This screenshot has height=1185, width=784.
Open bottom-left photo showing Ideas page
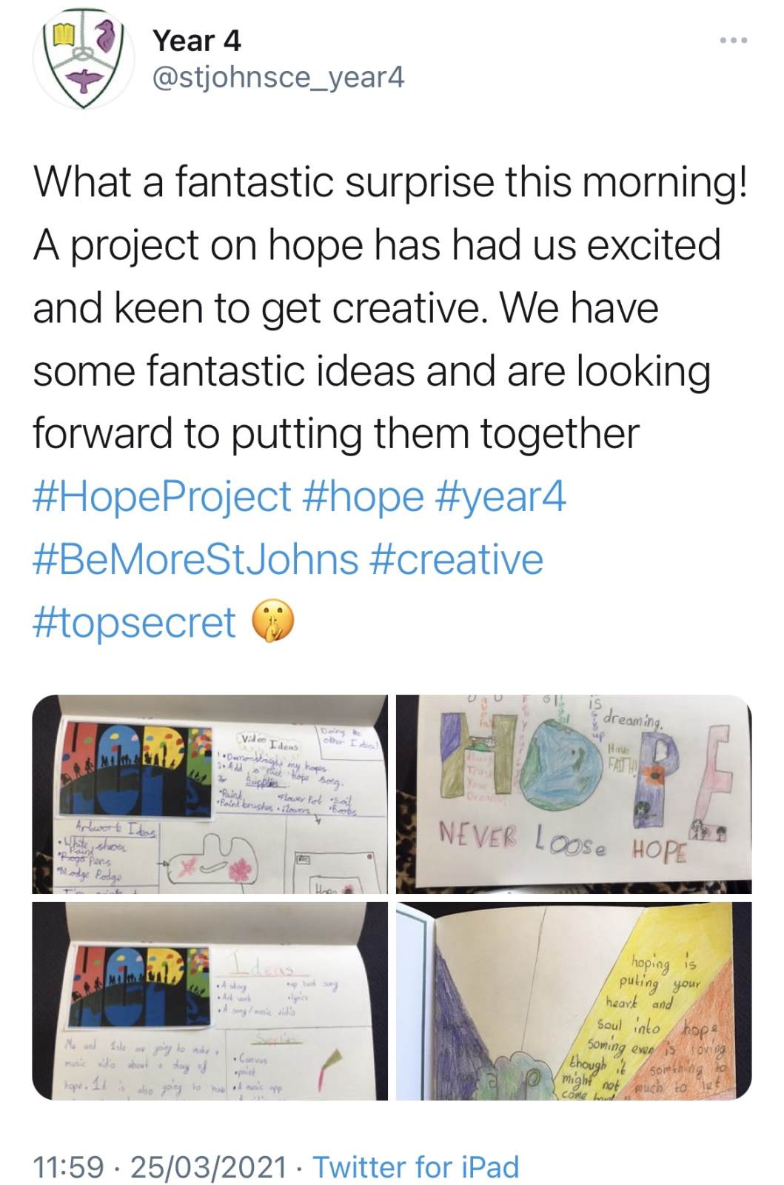tap(210, 1001)
